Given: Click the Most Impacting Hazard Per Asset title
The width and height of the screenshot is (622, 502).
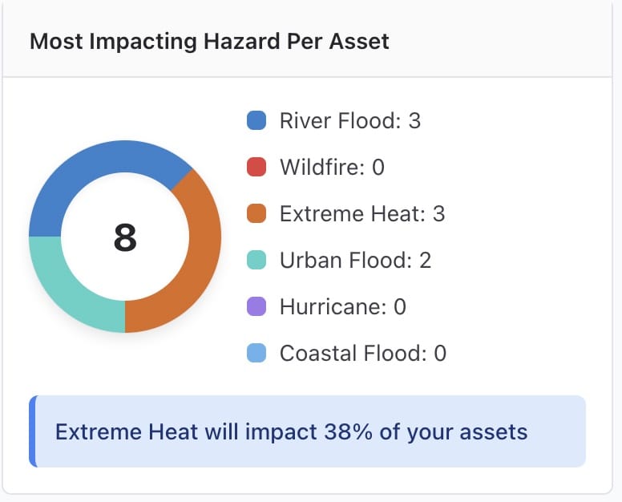Looking at the screenshot, I should click(x=209, y=41).
